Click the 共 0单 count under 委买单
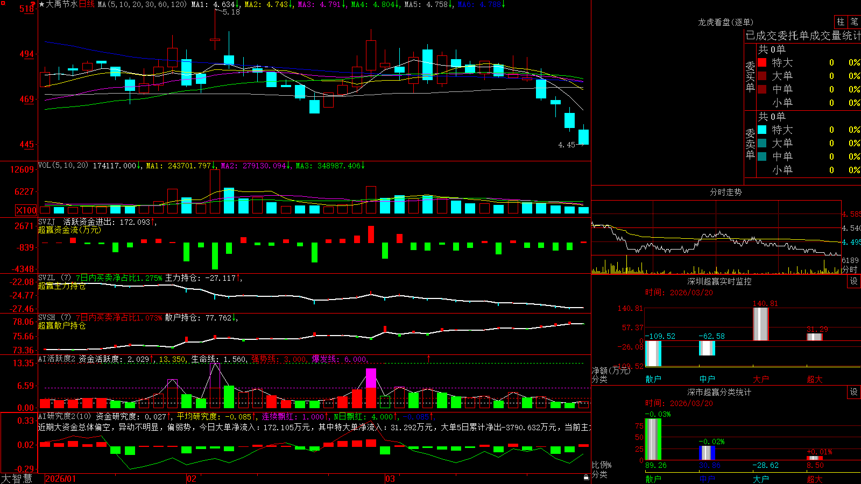This screenshot has width=861, height=484. click(772, 49)
